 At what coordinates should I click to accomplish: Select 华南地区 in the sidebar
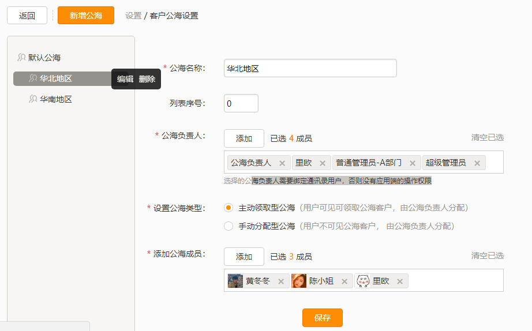coord(55,99)
